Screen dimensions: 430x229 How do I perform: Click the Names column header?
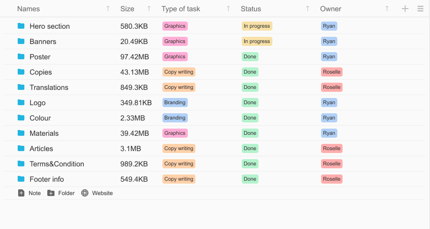tap(29, 9)
